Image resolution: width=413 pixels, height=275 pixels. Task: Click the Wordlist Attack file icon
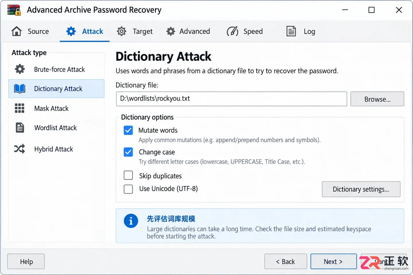(20, 127)
